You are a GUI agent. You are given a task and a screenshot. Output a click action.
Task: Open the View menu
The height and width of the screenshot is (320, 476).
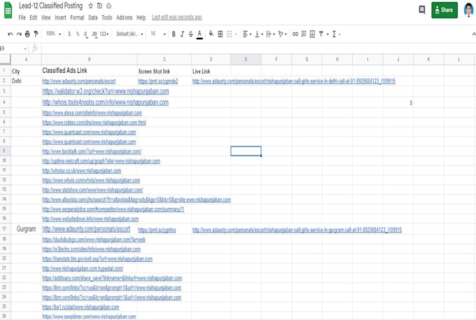click(x=45, y=18)
